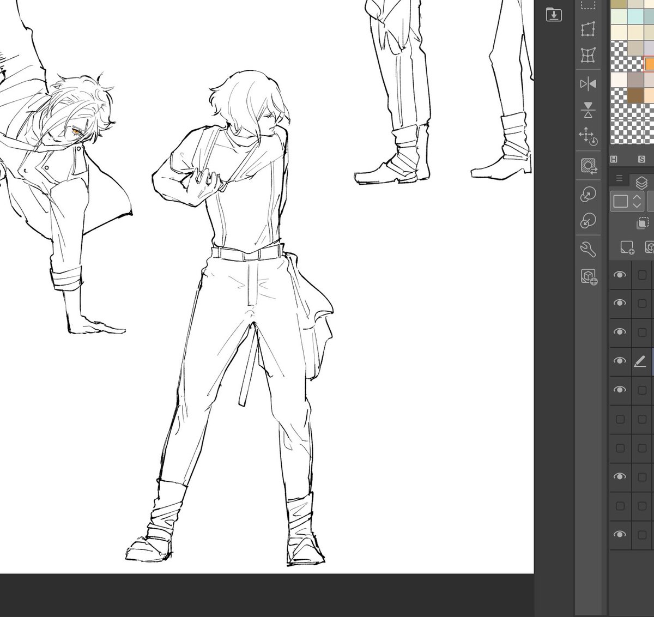This screenshot has width=654, height=617.
Task: Click the H slider label
Action: pos(614,159)
